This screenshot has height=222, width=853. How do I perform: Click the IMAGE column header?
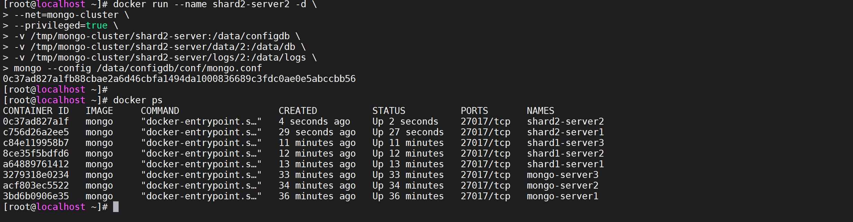click(99, 111)
